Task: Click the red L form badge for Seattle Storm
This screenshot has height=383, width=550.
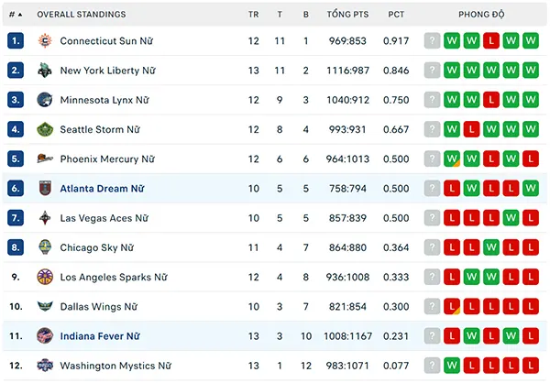Action: click(x=471, y=129)
